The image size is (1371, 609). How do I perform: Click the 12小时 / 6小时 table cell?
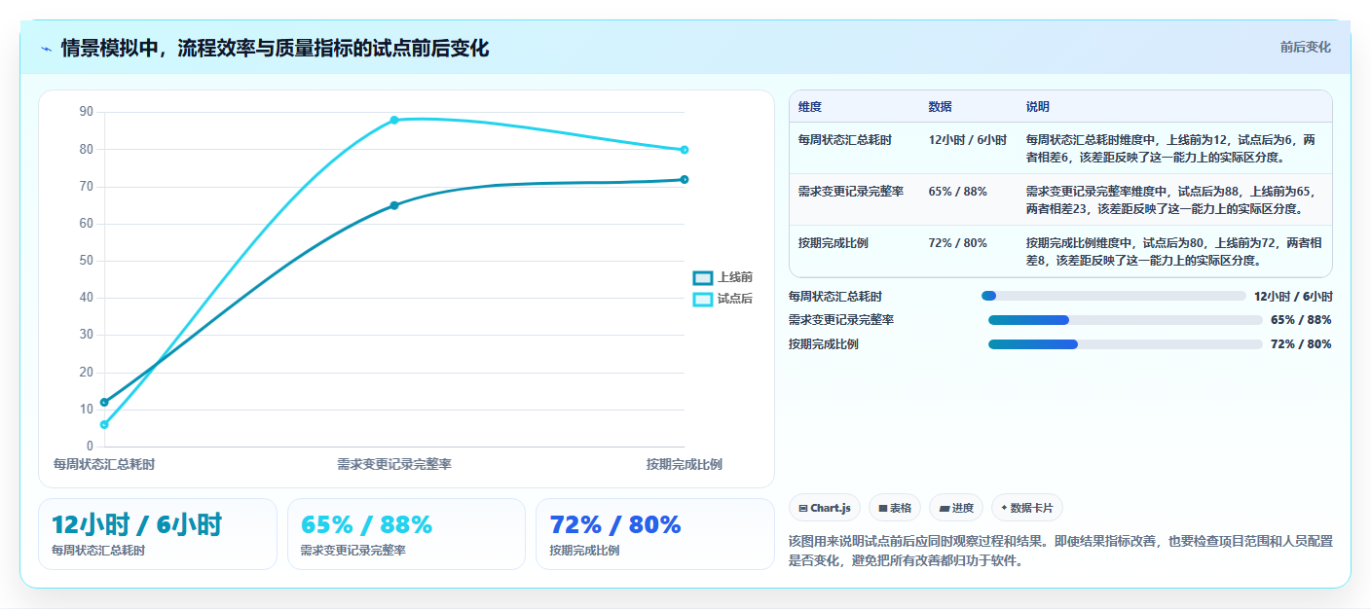(968, 140)
